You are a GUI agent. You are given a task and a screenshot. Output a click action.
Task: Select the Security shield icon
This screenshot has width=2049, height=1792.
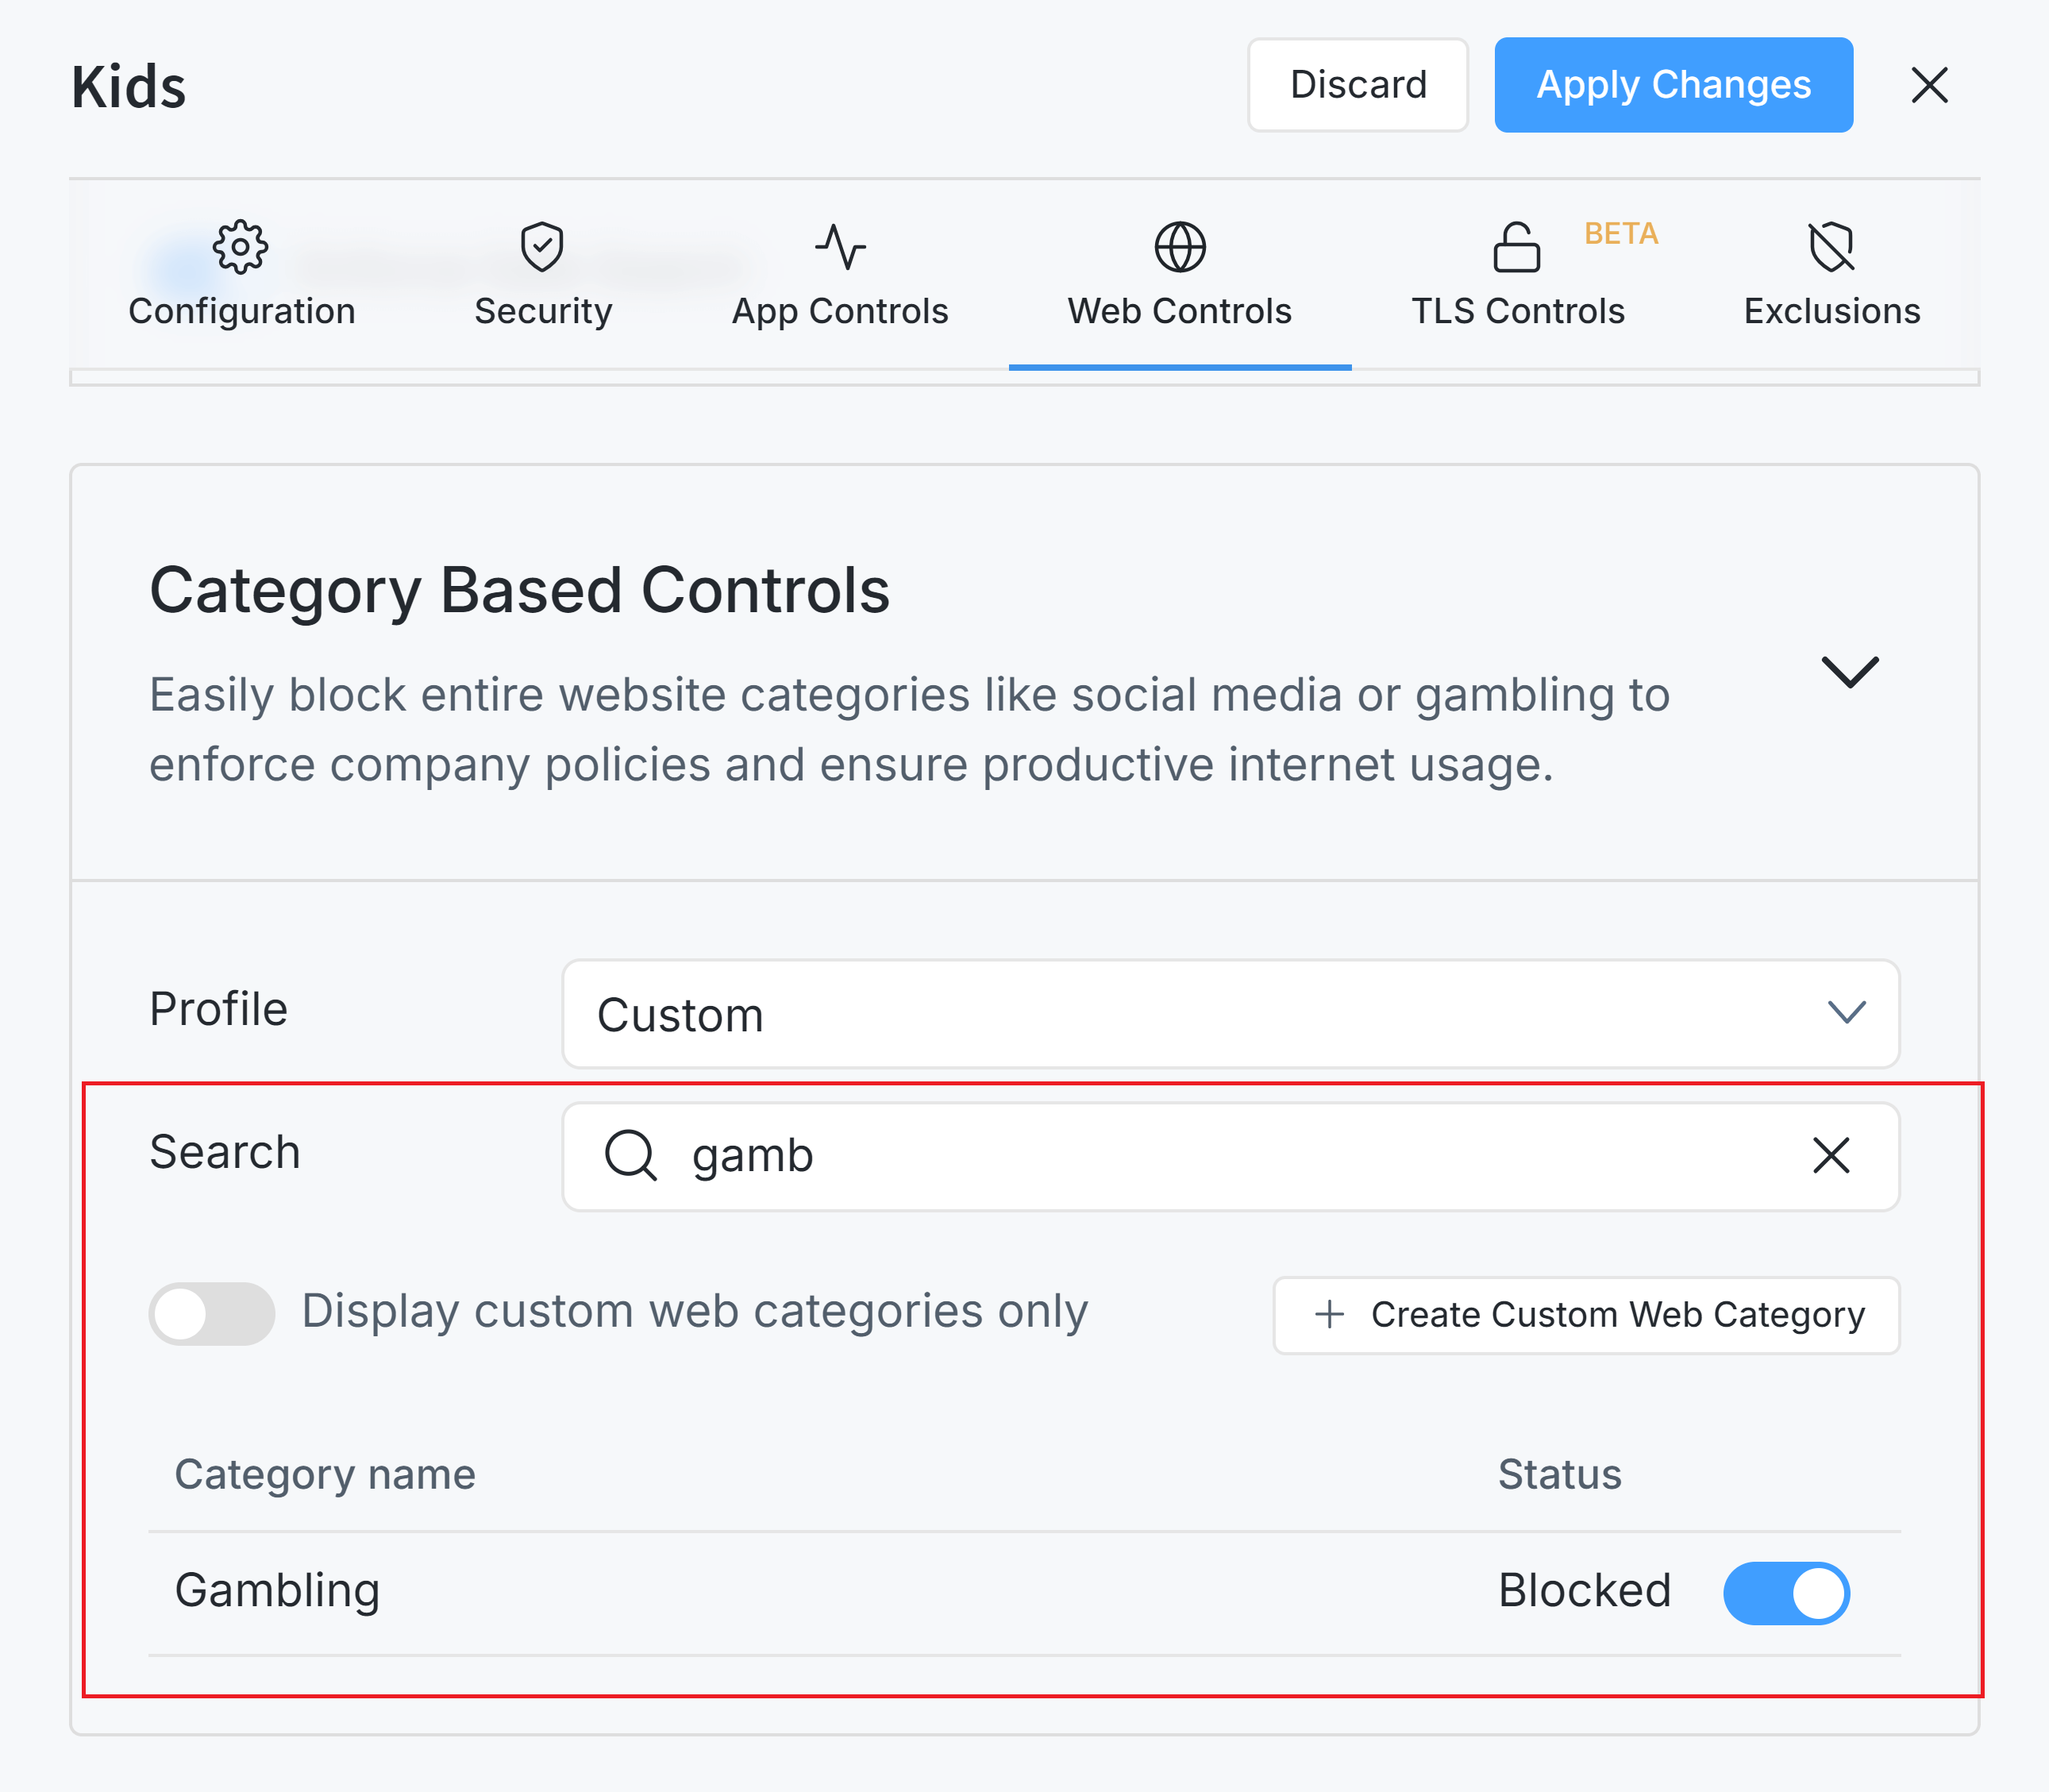coord(542,248)
